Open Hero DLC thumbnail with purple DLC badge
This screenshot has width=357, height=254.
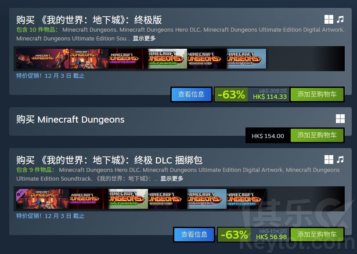pos(43,199)
